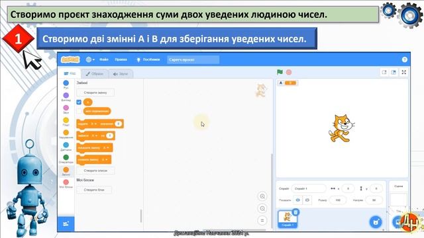Screen dimensions: 424x238
Task: Switch to large stage layout
Action: point(394,72)
